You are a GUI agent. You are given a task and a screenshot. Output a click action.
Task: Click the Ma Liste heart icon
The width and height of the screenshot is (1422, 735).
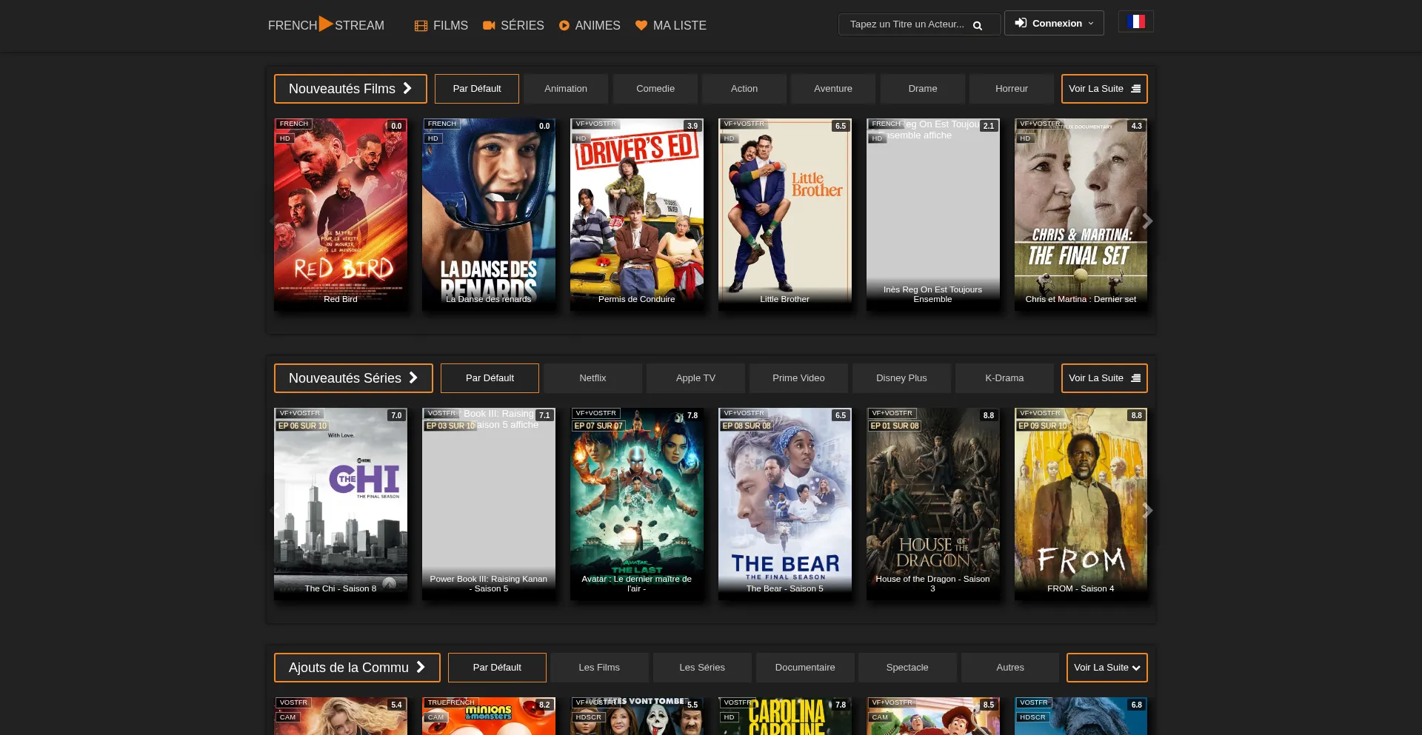coord(641,25)
